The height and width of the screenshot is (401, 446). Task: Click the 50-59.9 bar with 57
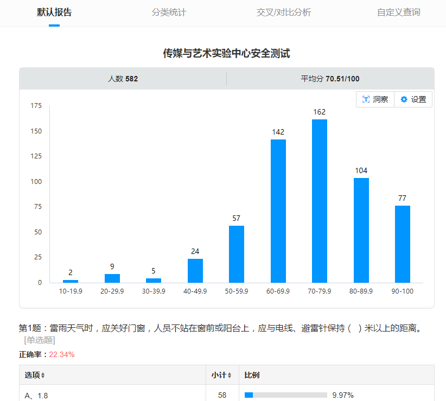[x=237, y=254]
